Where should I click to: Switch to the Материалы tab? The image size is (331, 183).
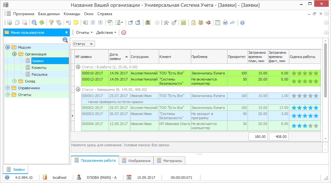(x=169, y=161)
